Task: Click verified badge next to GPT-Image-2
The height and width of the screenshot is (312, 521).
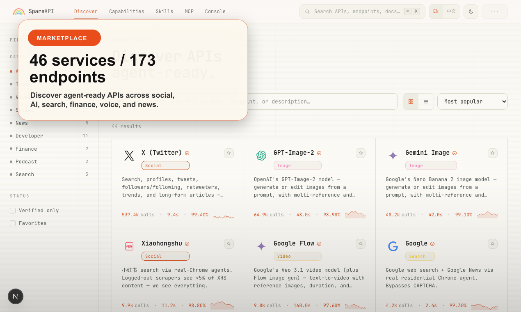Action: [319, 153]
